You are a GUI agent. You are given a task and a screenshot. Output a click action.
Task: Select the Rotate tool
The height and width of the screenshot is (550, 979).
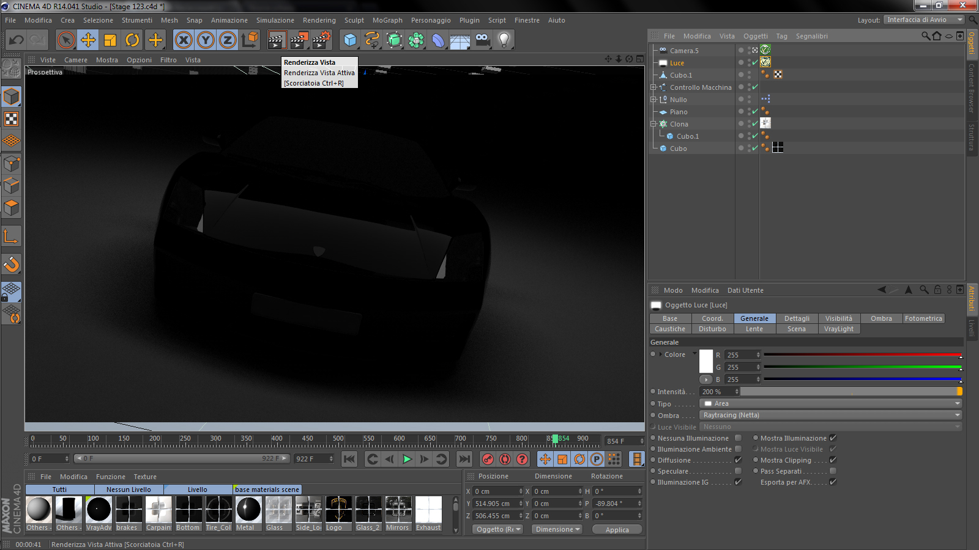[132, 40]
